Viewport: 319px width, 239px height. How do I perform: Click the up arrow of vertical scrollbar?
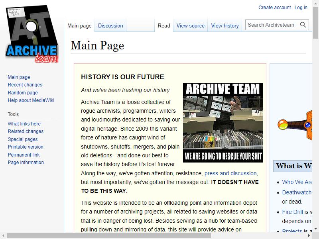(x=315, y=4)
